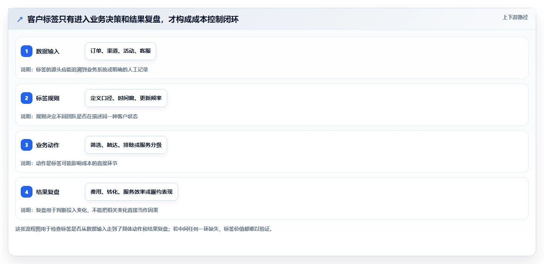Screen dimensions: 544x264
Task: Select the 费用、转化、服务效率或履约表现 chip
Action: (x=131, y=192)
